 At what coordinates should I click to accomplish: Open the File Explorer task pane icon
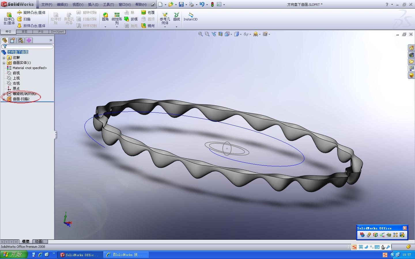coord(411,62)
